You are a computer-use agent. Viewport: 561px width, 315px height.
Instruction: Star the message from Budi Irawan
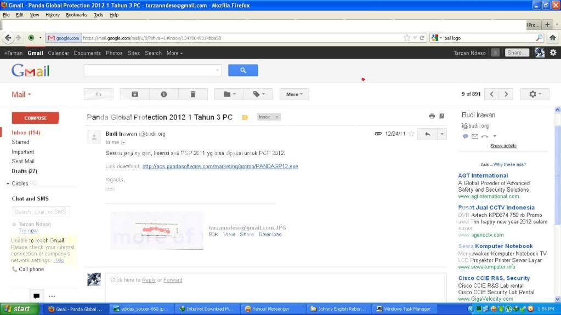point(411,134)
